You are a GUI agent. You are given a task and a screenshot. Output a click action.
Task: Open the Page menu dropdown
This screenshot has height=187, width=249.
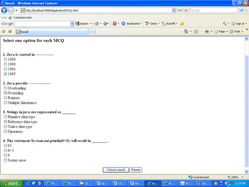pyautogui.click(x=221, y=32)
